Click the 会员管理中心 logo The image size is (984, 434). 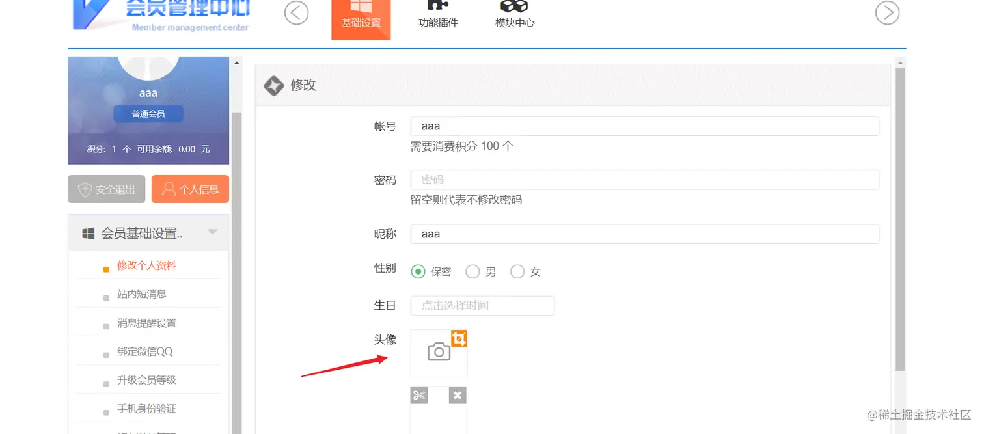click(161, 16)
